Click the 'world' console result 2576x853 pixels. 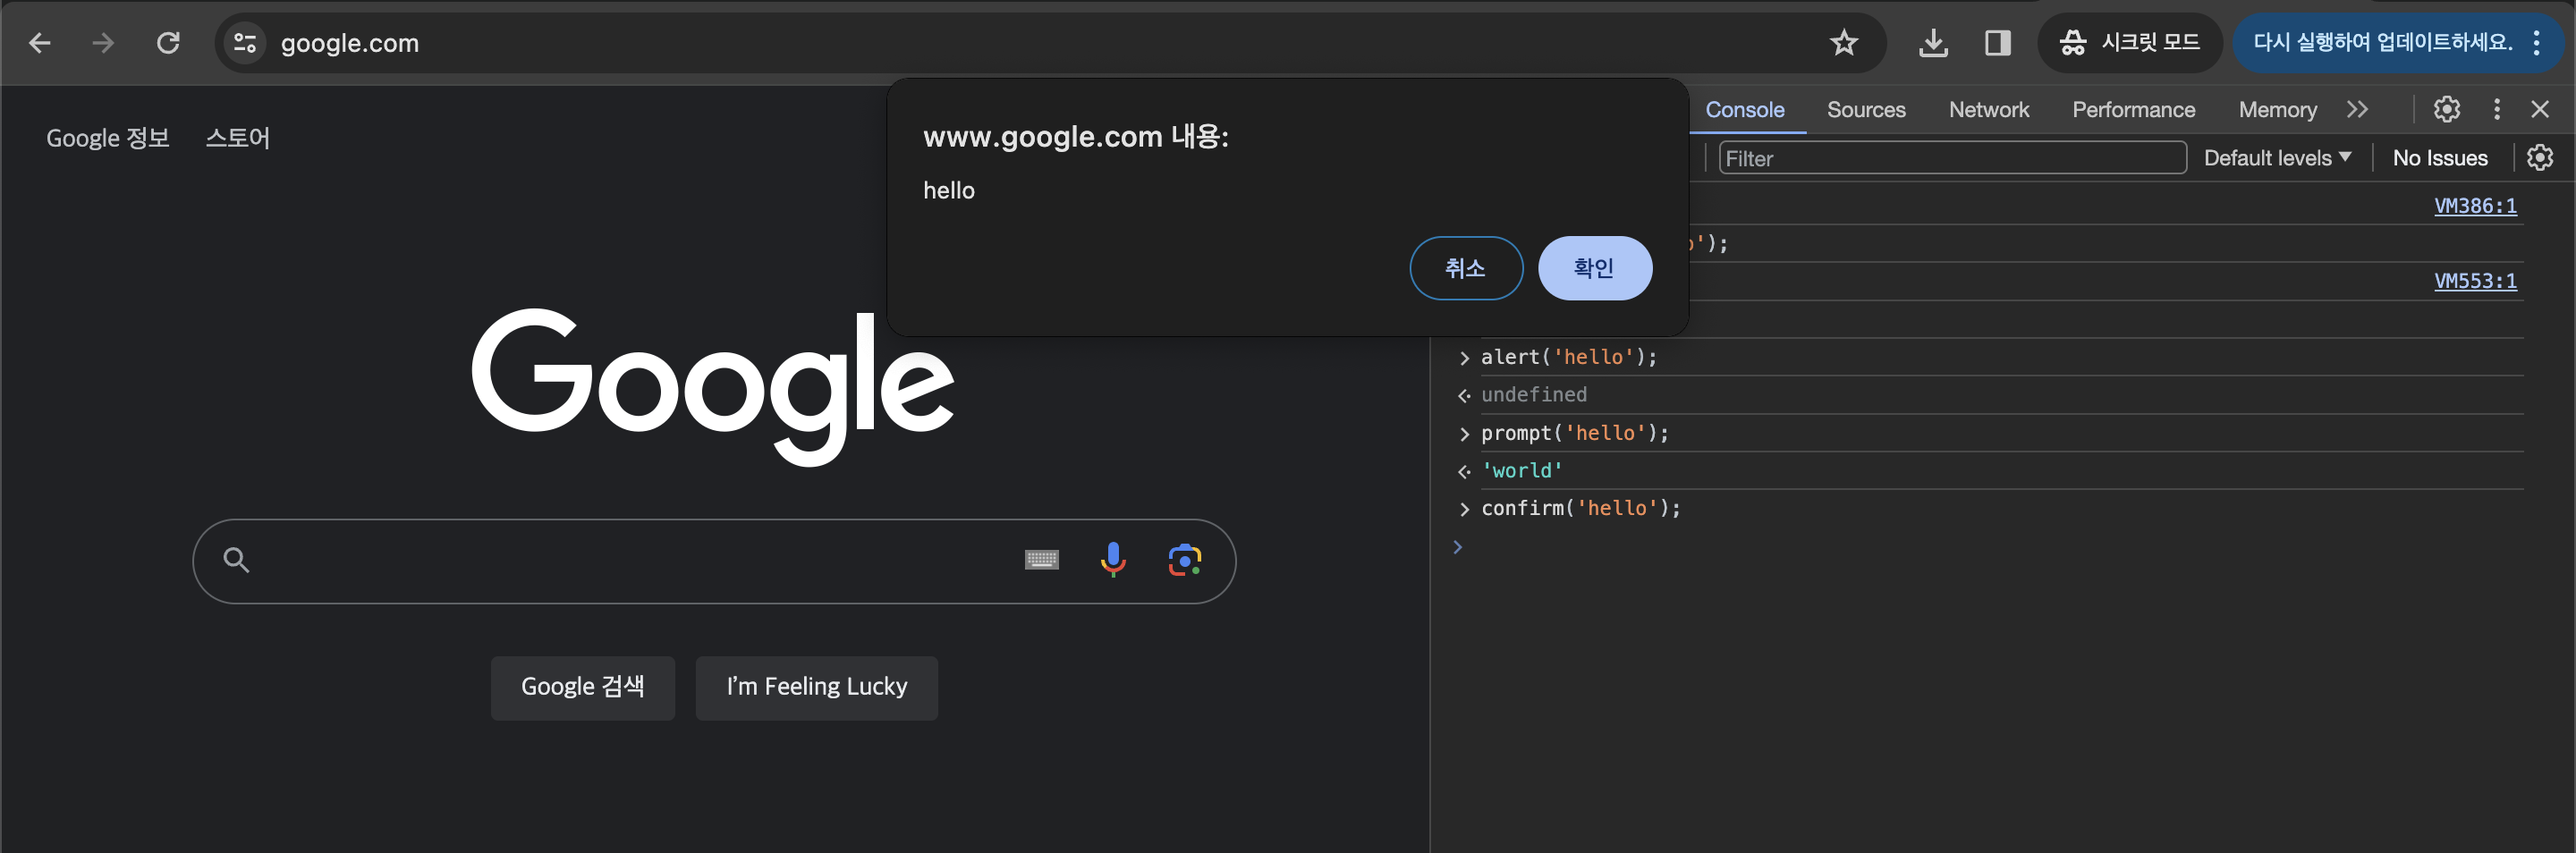1521,471
